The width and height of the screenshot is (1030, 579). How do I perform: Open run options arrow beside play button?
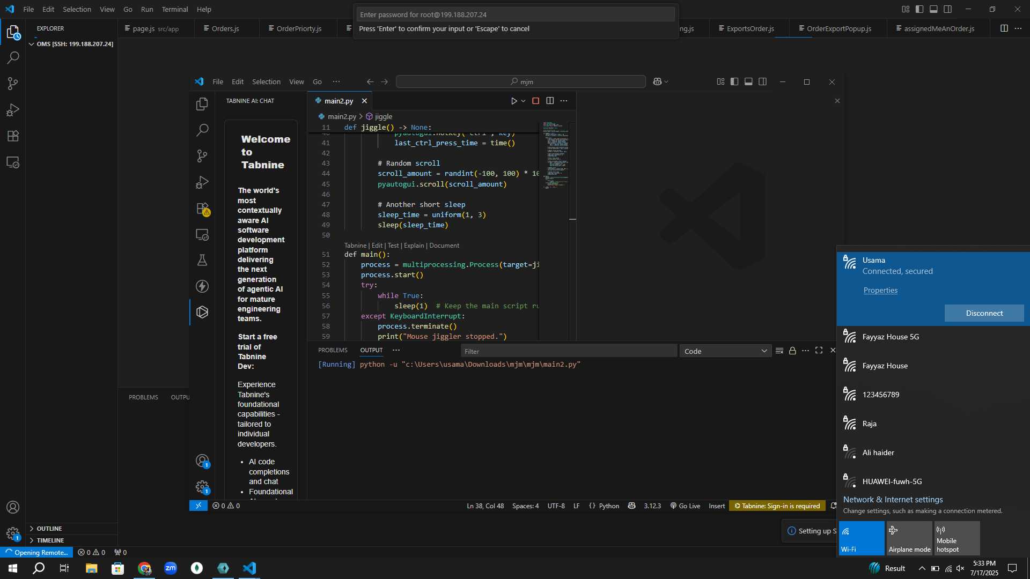524,101
